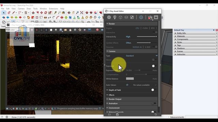Click the Update Effects slider
The height and width of the screenshot is (122, 218).
tap(147, 43)
